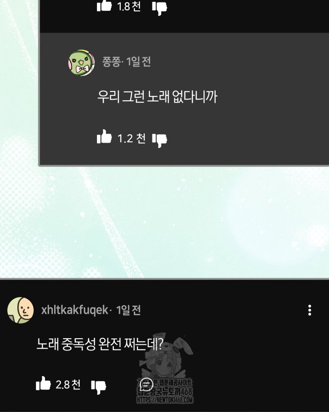Open xhltkakfuqek's profile avatar
The height and width of the screenshot is (412, 329).
(20, 310)
